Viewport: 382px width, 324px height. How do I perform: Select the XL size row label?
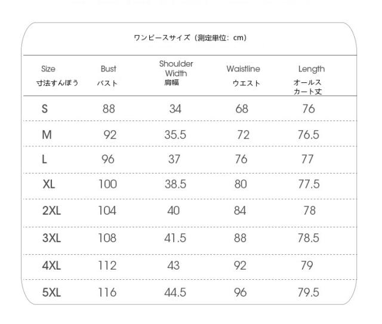pyautogui.click(x=49, y=184)
